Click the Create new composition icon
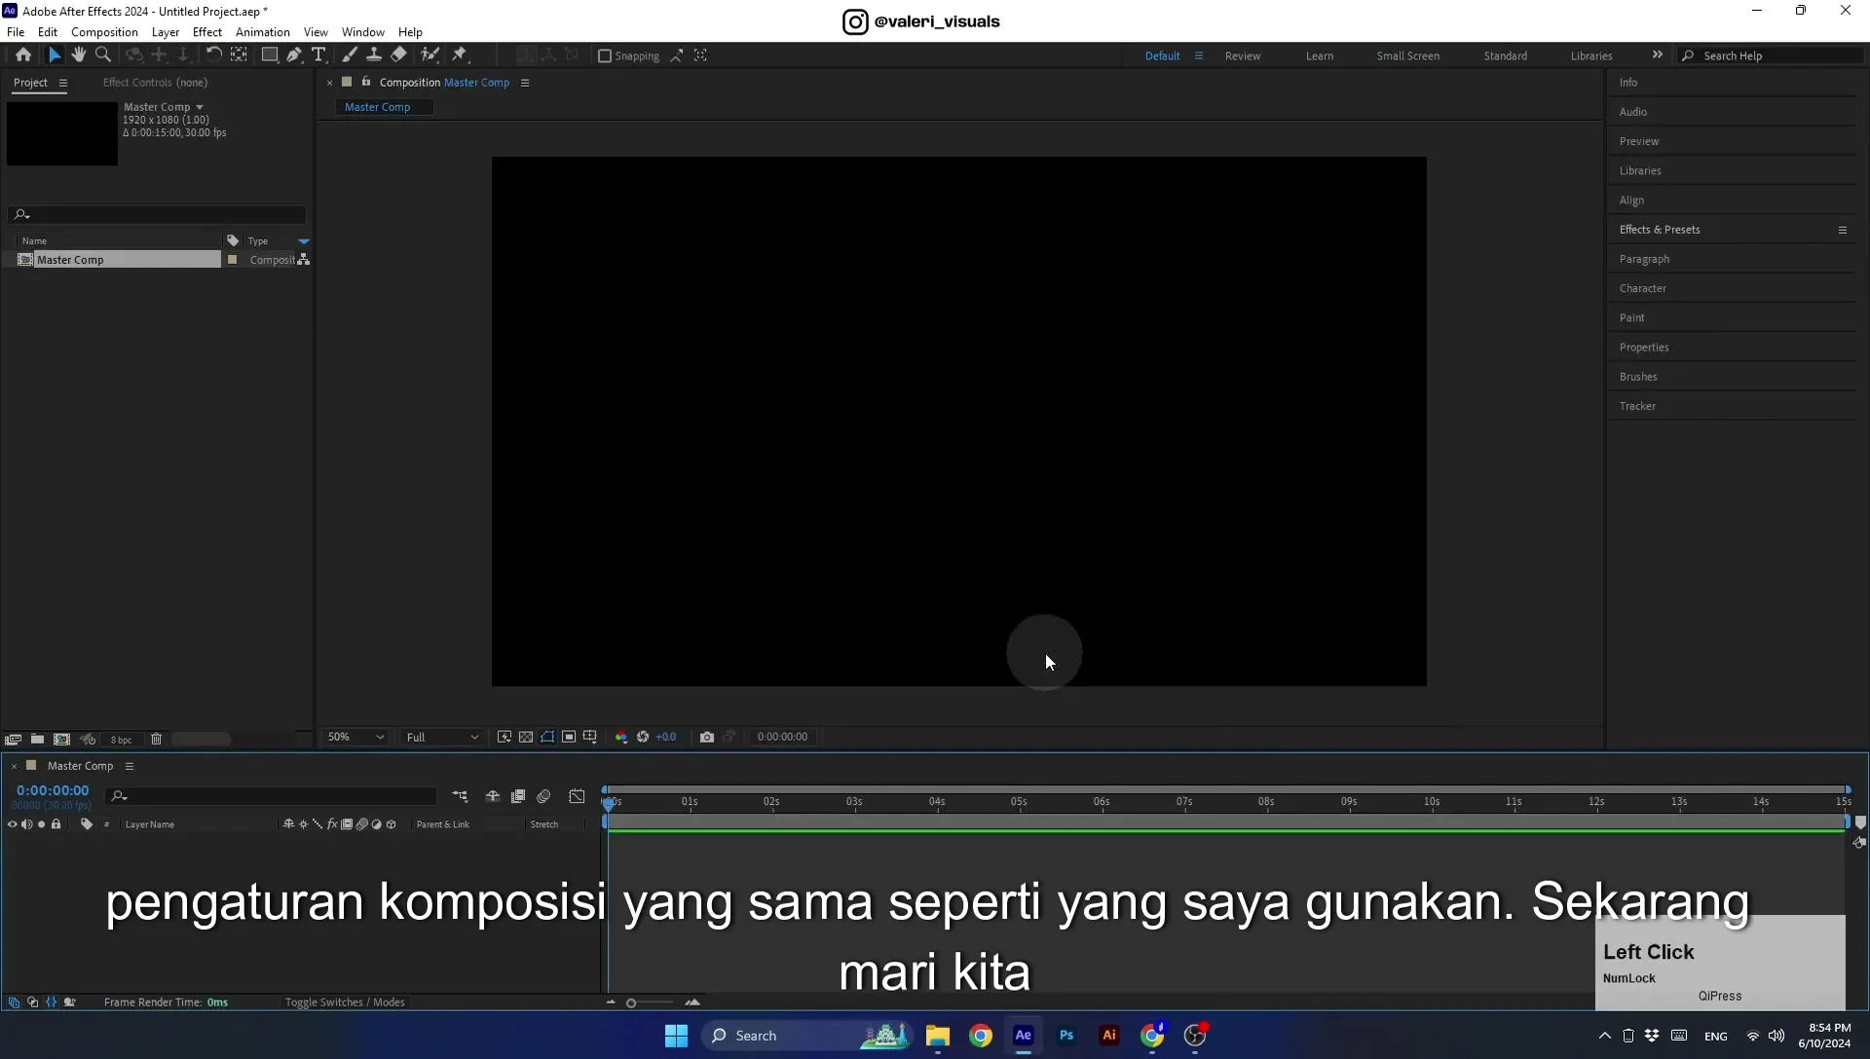The image size is (1870, 1059). pyautogui.click(x=61, y=740)
